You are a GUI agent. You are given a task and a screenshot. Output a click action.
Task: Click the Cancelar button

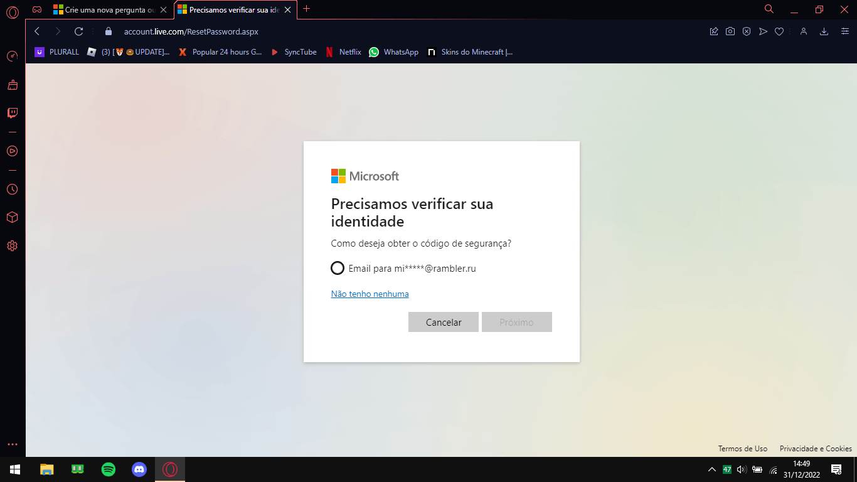(444, 322)
